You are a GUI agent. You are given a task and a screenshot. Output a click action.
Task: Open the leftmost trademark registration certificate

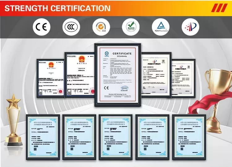tap(51, 78)
